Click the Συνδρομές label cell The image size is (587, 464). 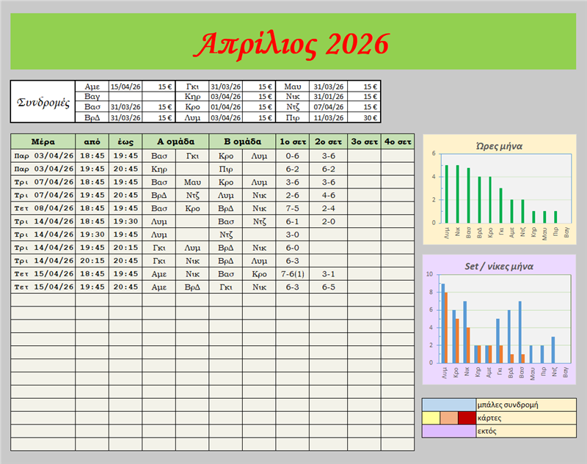coord(43,101)
